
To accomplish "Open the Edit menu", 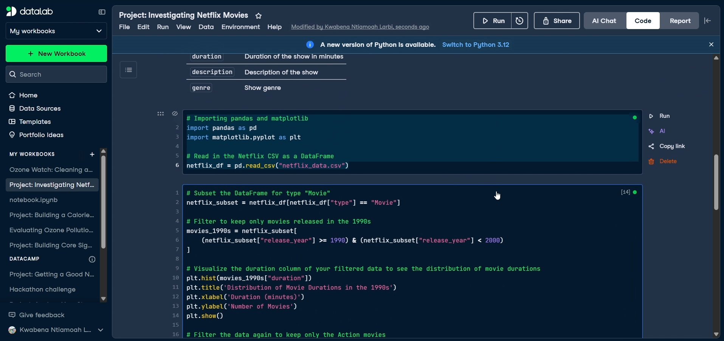I will pos(143,27).
